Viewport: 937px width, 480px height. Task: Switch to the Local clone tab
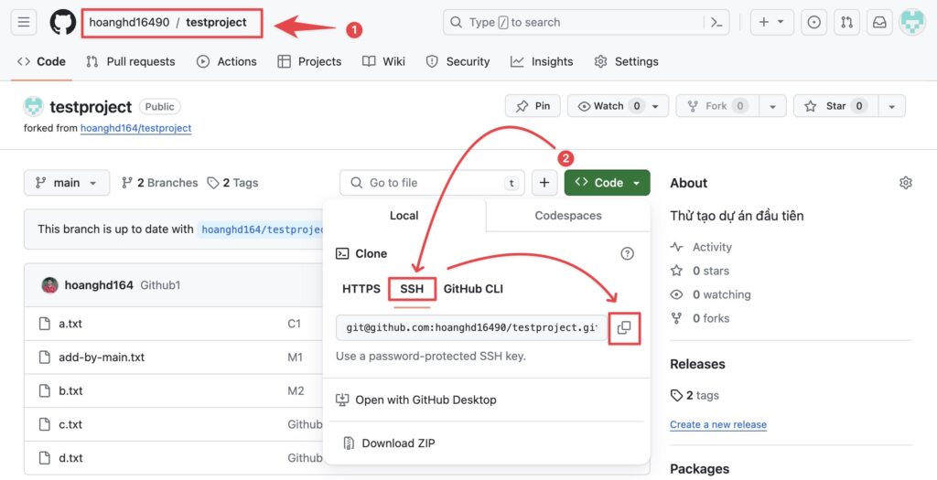click(x=404, y=216)
